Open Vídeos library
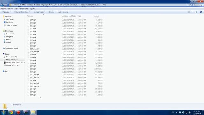The width and height of the screenshot is (204, 115). click(x=9, y=42)
